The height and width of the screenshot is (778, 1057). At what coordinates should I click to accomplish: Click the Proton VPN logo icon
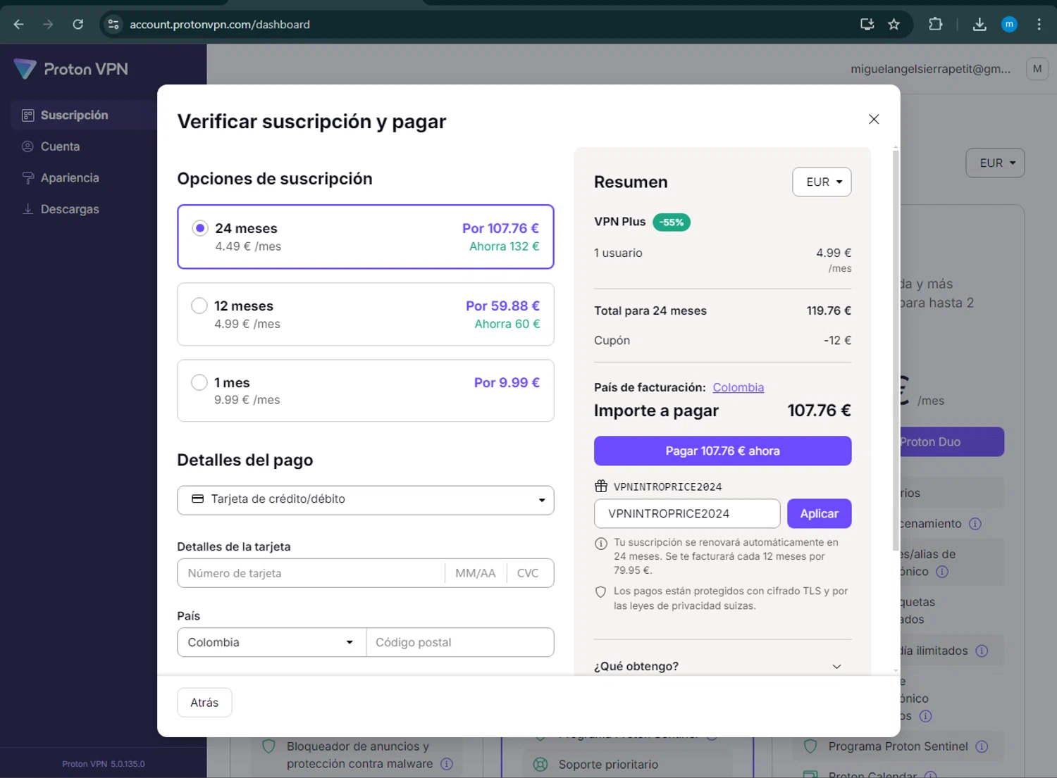[25, 69]
